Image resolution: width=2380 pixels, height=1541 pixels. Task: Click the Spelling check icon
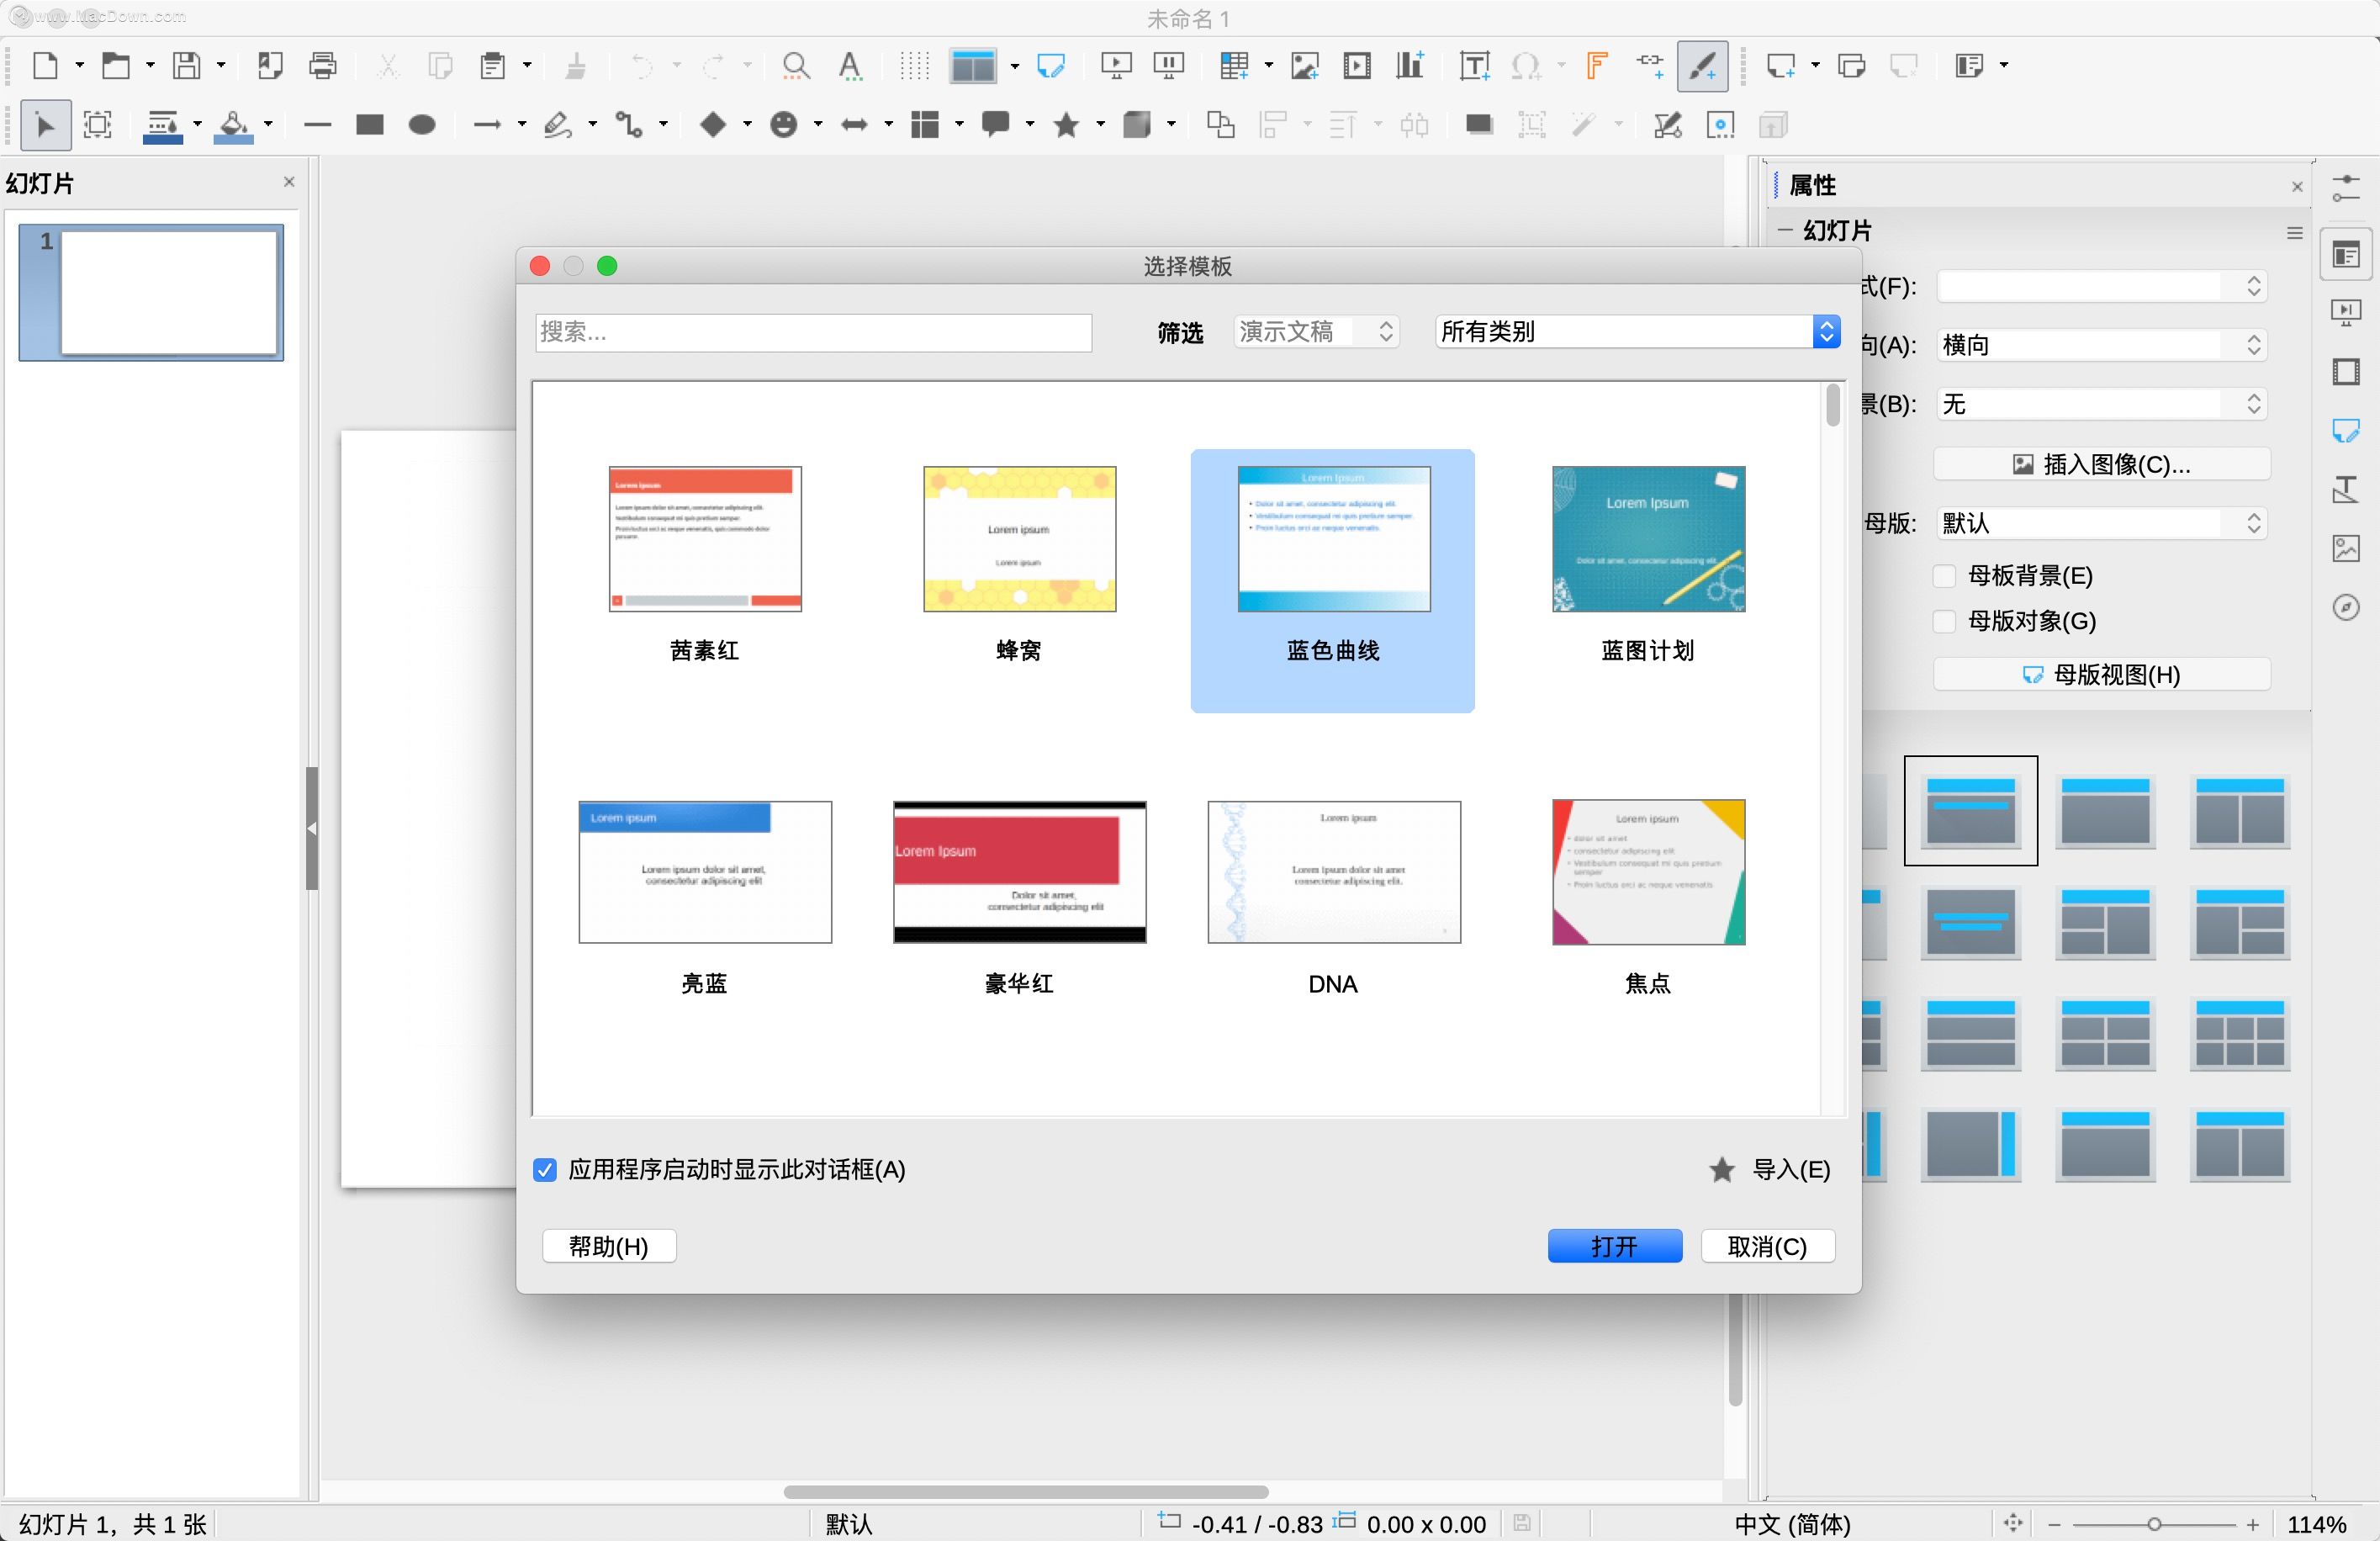tap(850, 66)
